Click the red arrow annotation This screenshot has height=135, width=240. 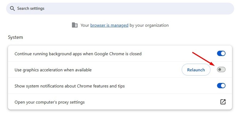[204, 59]
